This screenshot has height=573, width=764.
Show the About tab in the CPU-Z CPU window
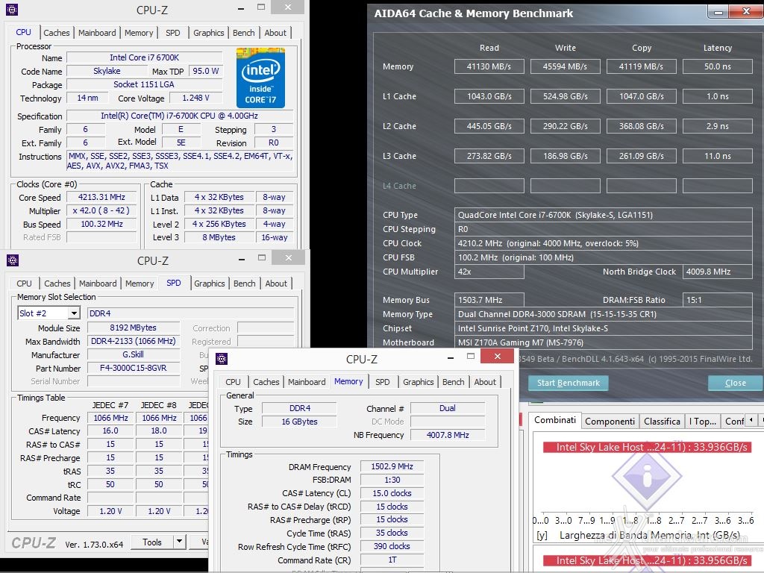pyautogui.click(x=275, y=33)
